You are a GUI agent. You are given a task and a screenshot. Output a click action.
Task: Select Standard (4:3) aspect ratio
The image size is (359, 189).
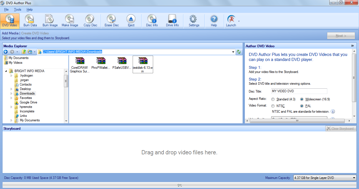point(273,99)
